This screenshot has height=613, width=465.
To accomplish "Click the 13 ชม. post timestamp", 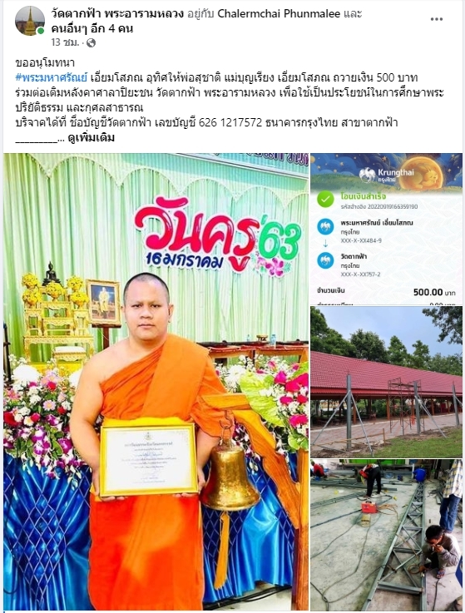I will point(65,42).
